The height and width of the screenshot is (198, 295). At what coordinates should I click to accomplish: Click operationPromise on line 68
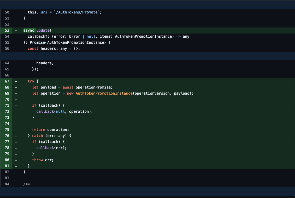(93, 87)
